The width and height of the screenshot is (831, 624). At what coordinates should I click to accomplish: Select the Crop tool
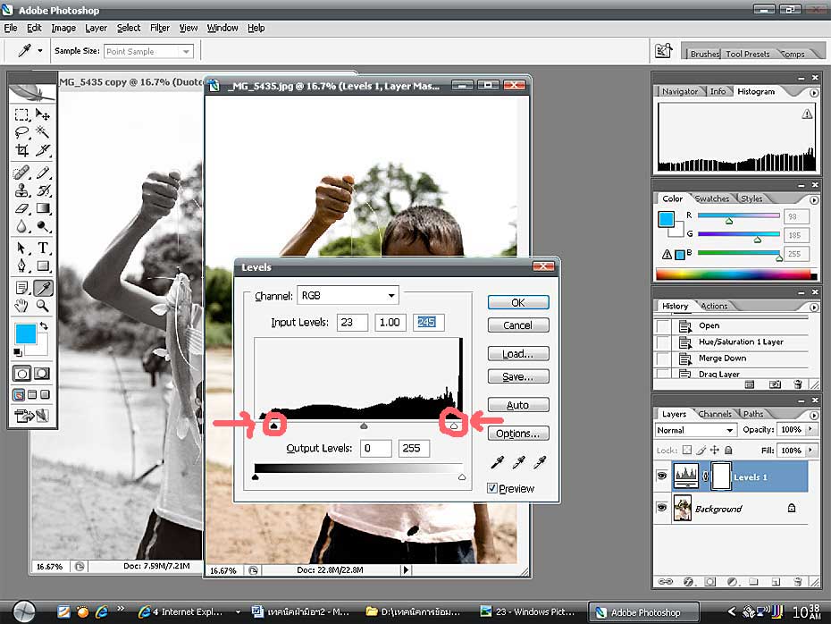(21, 150)
